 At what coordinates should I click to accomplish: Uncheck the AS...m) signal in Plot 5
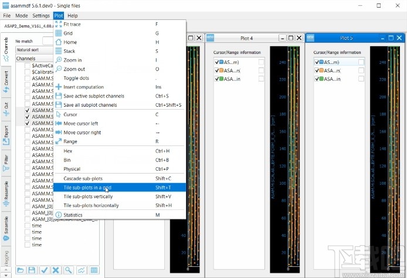(x=317, y=62)
